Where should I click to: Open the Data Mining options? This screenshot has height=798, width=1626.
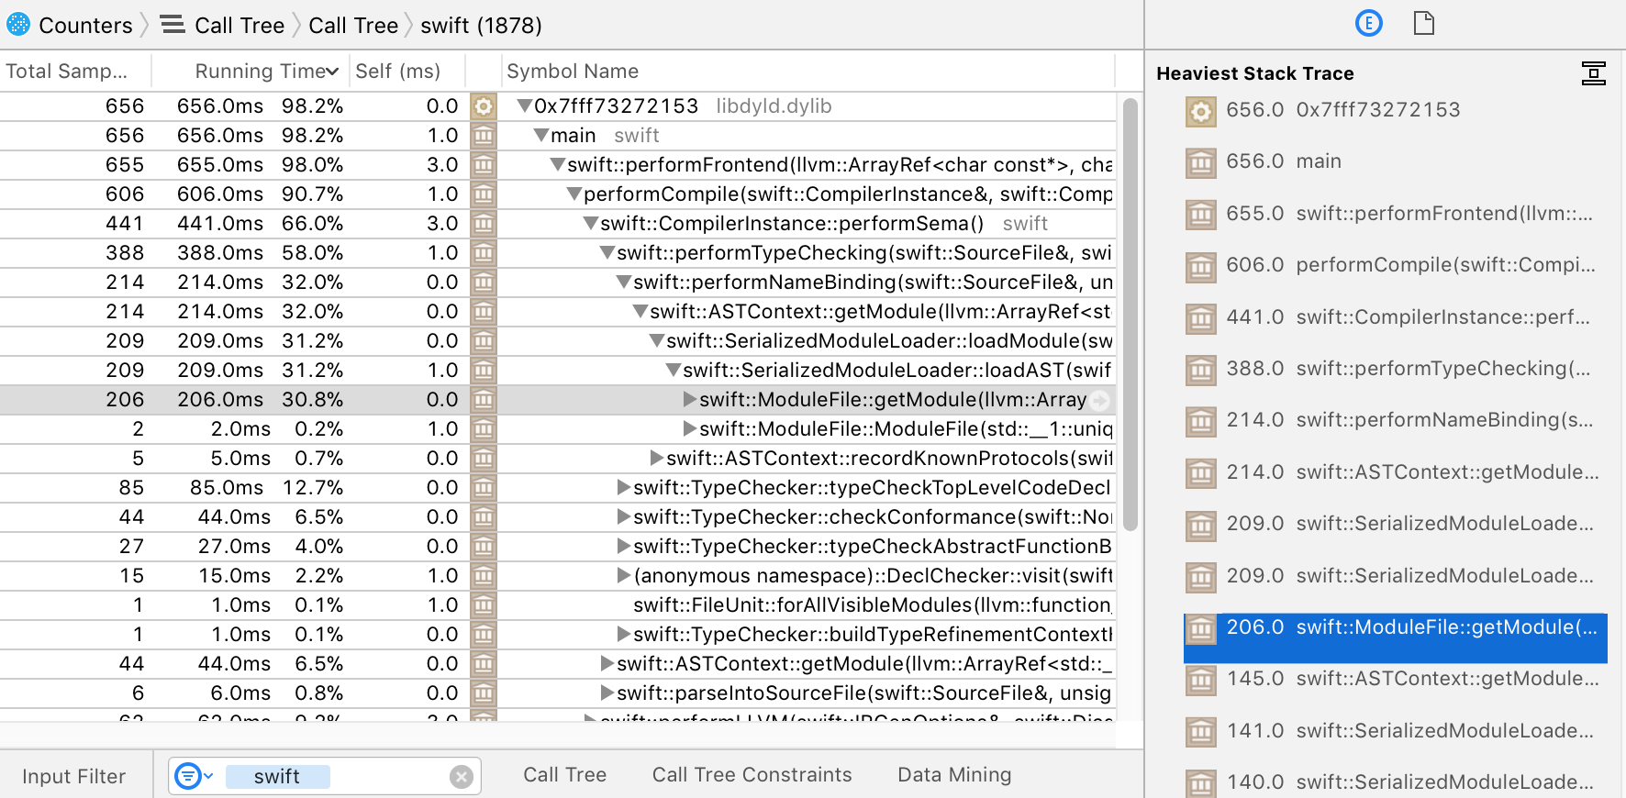coord(953,775)
